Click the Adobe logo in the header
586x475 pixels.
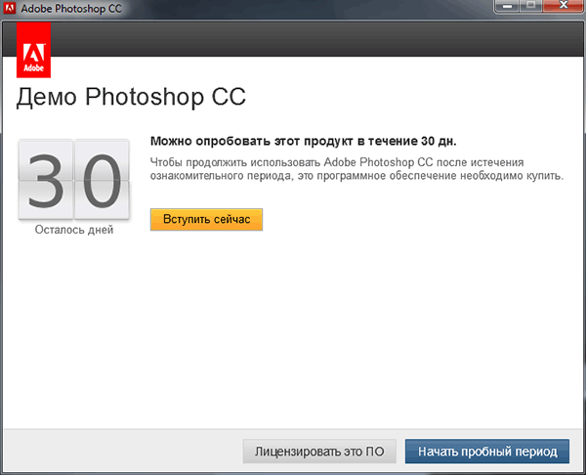[33, 50]
